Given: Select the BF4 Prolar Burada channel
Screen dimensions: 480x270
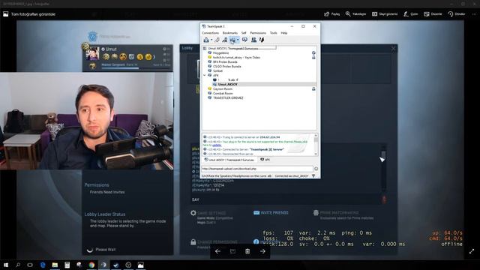Looking at the screenshot, I should [225, 61].
